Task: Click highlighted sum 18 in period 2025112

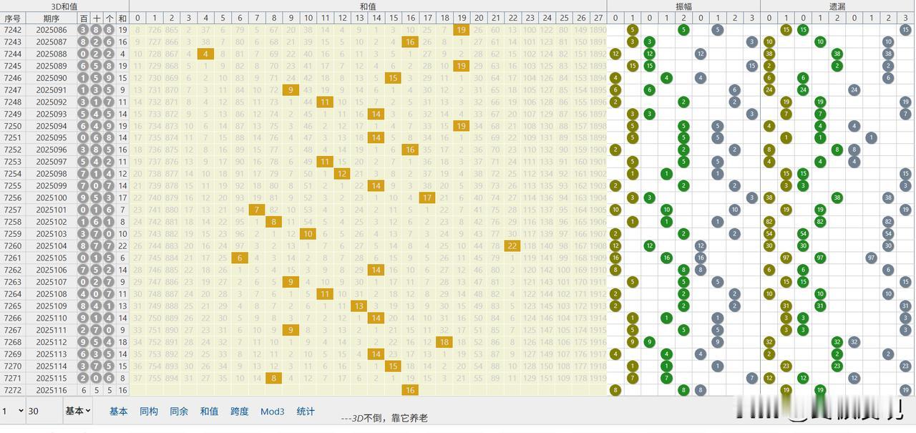Action: click(x=444, y=341)
